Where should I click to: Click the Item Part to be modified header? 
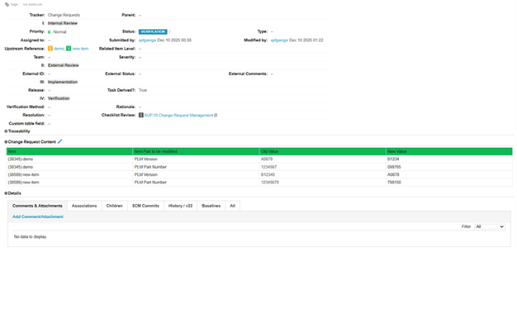pos(195,151)
